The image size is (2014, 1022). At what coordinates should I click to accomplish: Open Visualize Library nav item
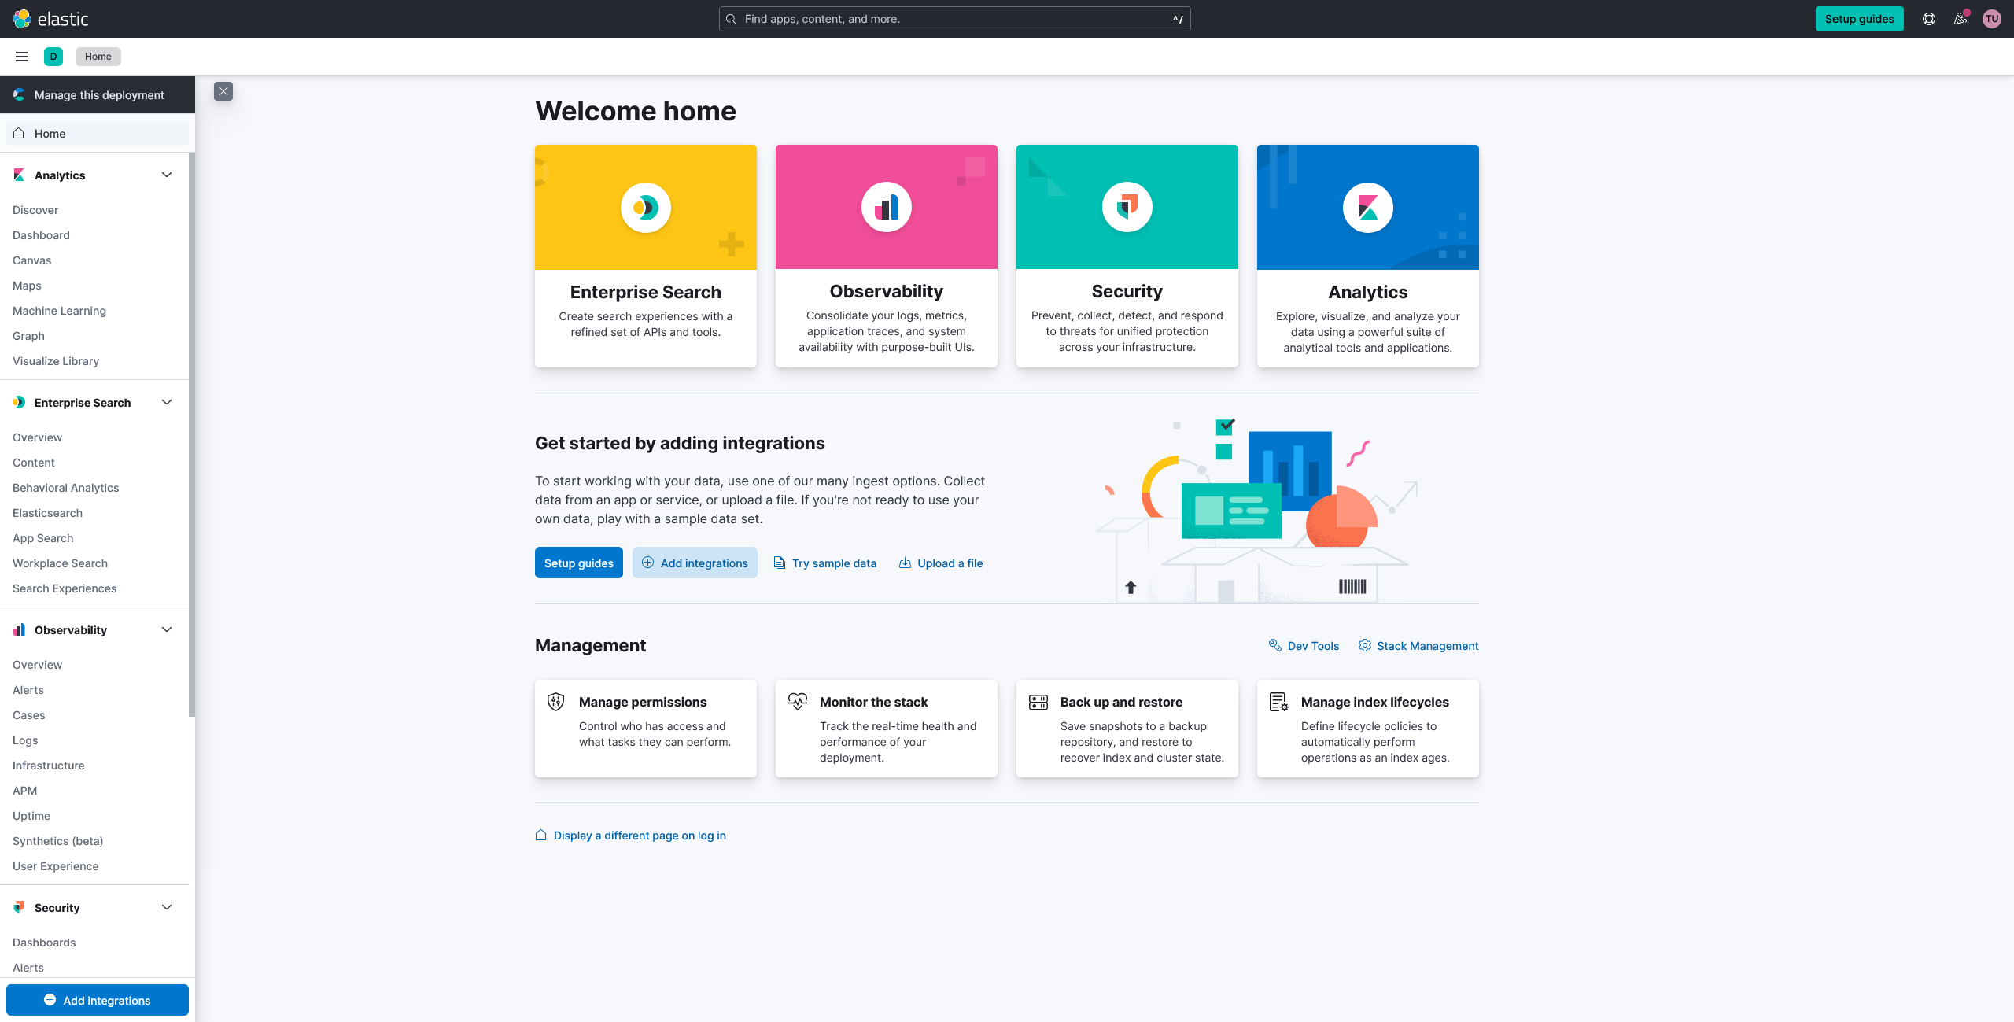56,361
